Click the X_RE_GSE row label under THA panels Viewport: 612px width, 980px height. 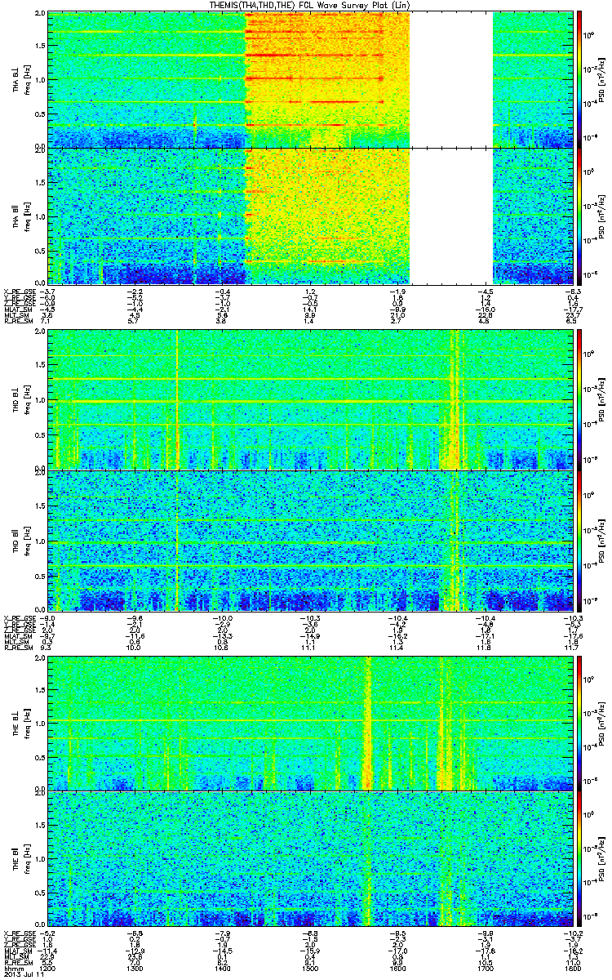17,292
